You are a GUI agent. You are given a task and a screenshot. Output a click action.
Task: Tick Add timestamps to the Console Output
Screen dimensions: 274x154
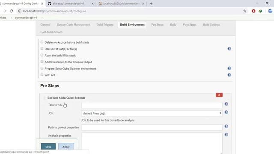(42, 62)
